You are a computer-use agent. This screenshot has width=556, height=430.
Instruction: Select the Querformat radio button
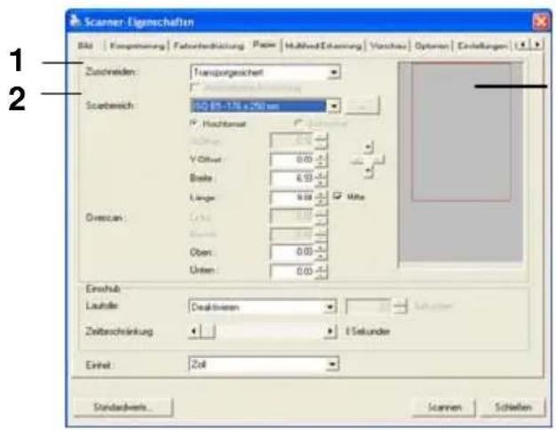tap(298, 123)
